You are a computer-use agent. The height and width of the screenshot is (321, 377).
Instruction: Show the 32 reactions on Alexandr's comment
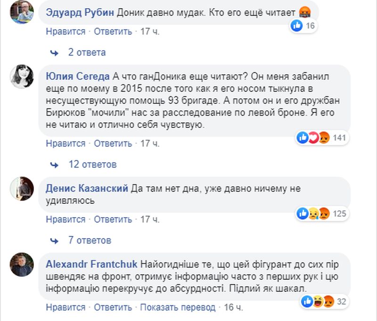tap(325, 300)
